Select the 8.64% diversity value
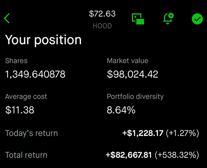 121,110
